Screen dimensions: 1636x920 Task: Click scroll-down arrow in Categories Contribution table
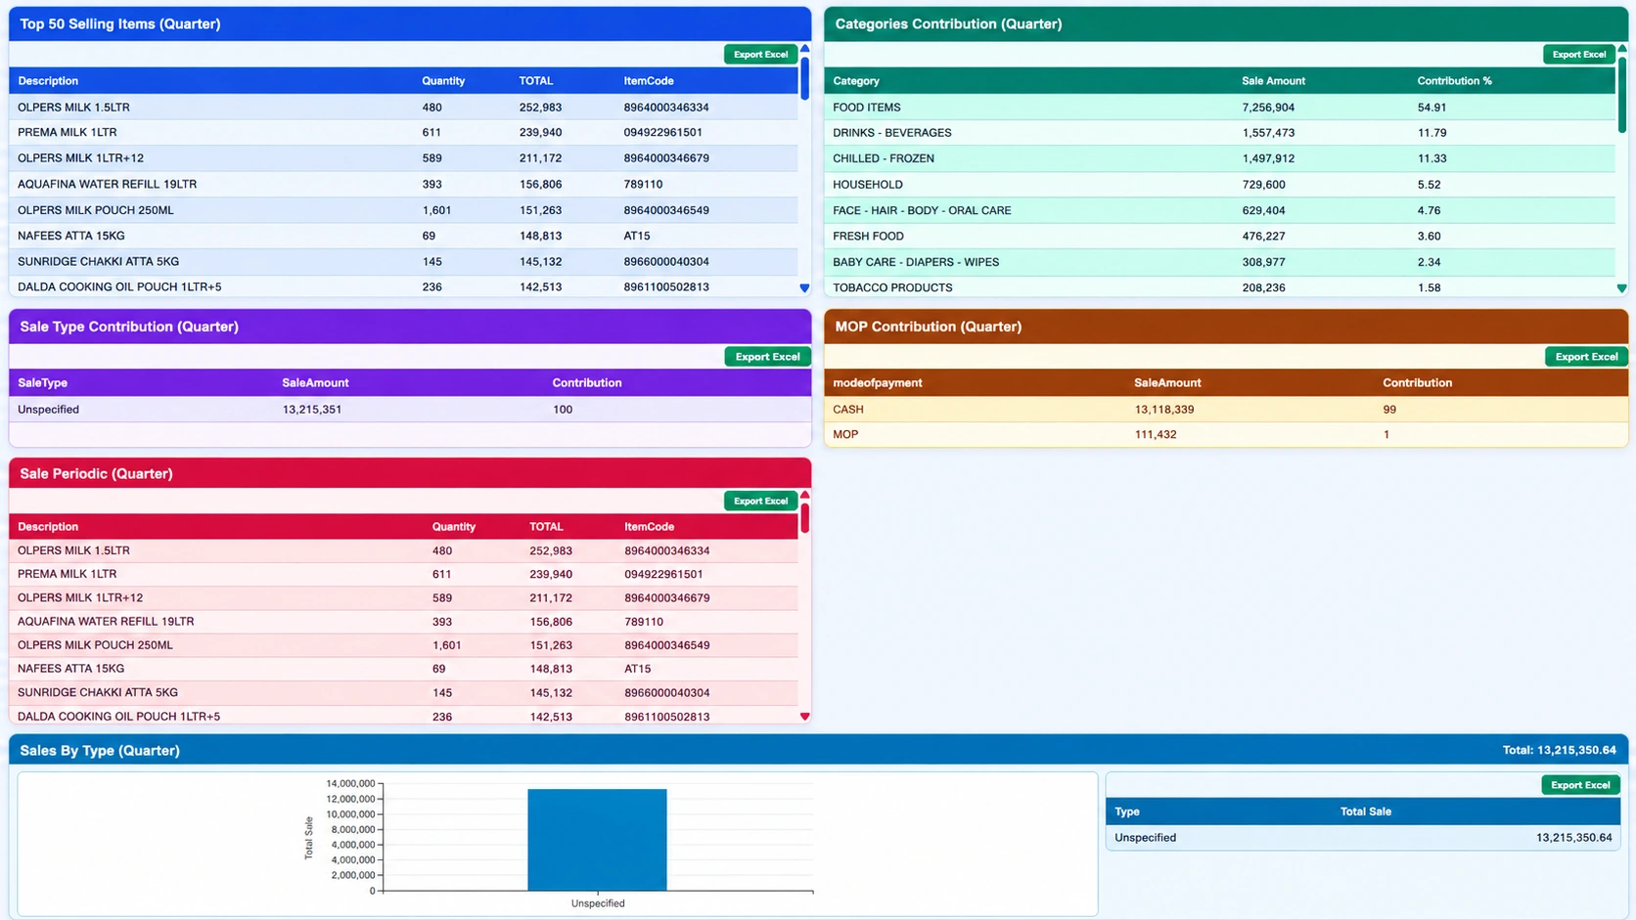click(1621, 288)
